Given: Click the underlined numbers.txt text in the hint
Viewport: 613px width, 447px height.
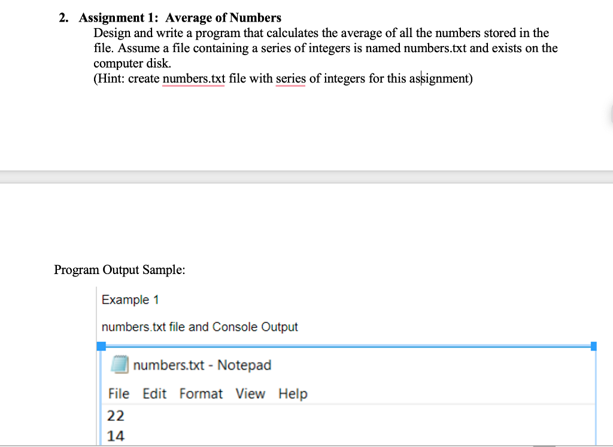Looking at the screenshot, I should 193,78.
